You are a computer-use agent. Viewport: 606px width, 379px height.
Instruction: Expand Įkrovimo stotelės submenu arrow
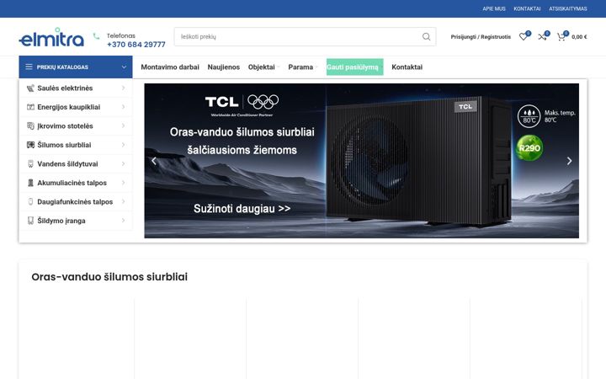pos(123,126)
